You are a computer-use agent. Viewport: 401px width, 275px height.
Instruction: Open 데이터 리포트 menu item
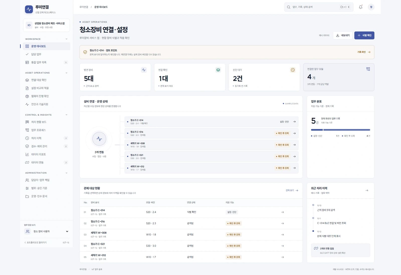point(47,154)
